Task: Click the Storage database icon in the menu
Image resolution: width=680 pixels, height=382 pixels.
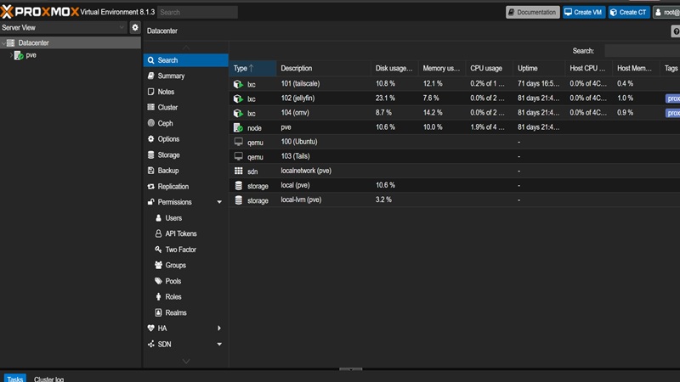Action: 151,154
